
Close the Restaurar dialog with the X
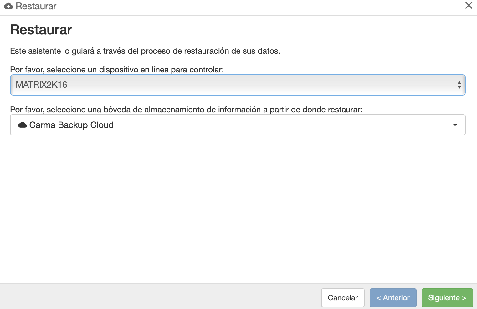469,6
